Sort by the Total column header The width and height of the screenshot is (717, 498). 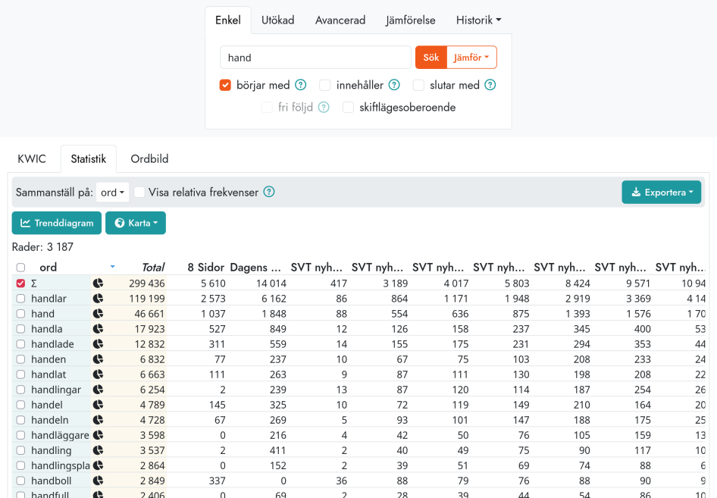[x=153, y=267]
